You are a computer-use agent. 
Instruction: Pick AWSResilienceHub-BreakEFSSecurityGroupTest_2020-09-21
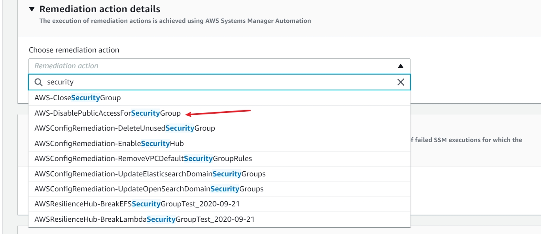pyautogui.click(x=137, y=204)
